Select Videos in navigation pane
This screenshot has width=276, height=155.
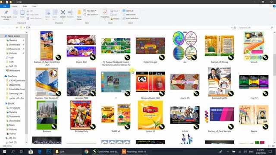(13, 134)
